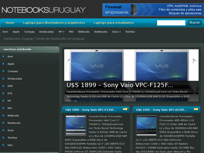Open U$S 1899 Sony Vaio VPC-F125F post title
Screen dimensions: 204x153
pyautogui.click(x=91, y=110)
